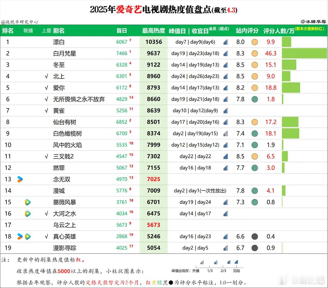Viewport: 328px width, 288px height.
Task: Click the peak bar-chart icon in the 白月梵星 row
Action: 225,54
